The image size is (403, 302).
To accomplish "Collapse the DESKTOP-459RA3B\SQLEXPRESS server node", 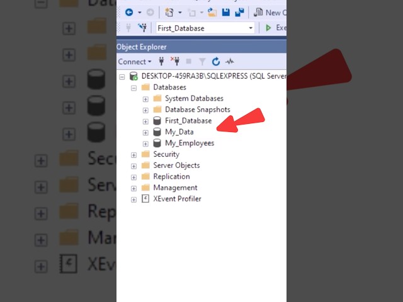I will 122,77.
